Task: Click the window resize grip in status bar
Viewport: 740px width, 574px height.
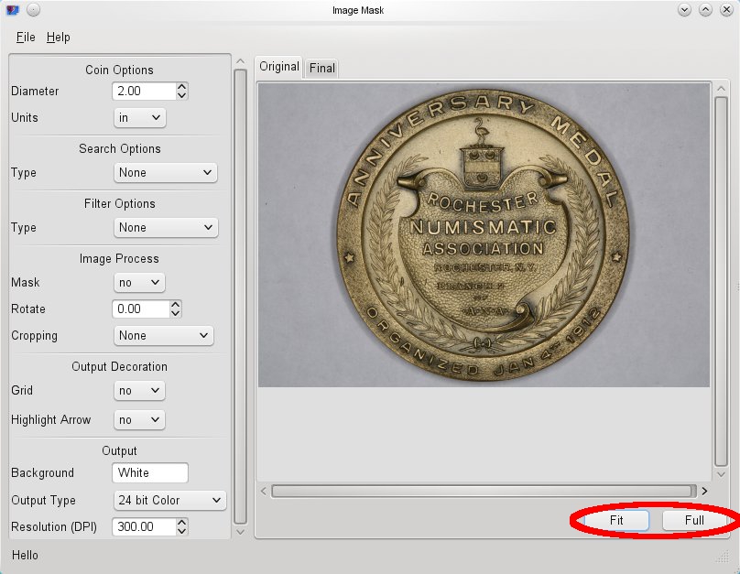Action: pyautogui.click(x=723, y=558)
